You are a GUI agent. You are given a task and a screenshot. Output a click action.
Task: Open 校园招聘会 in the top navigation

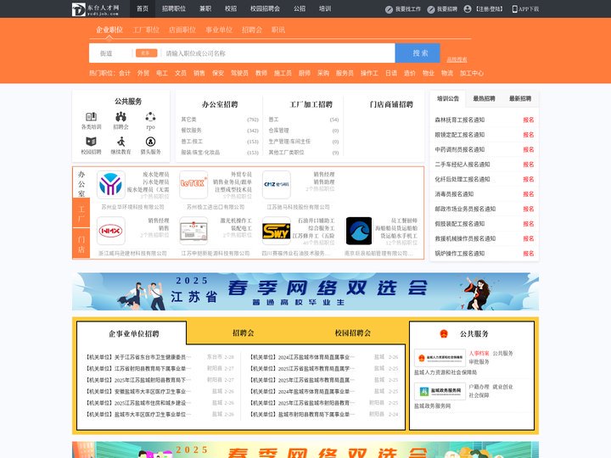tap(265, 8)
